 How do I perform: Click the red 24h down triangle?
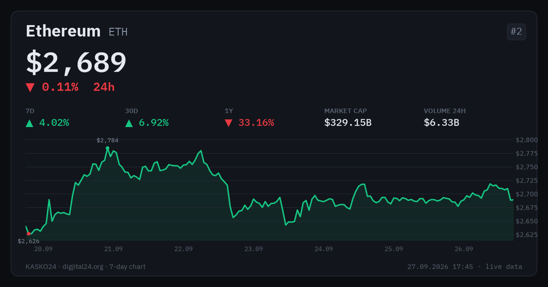tap(30, 87)
